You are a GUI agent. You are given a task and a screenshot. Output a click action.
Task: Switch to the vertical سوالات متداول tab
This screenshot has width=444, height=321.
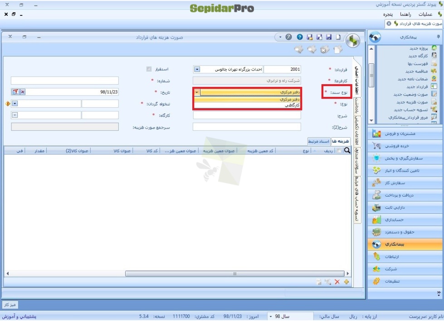[357, 160]
